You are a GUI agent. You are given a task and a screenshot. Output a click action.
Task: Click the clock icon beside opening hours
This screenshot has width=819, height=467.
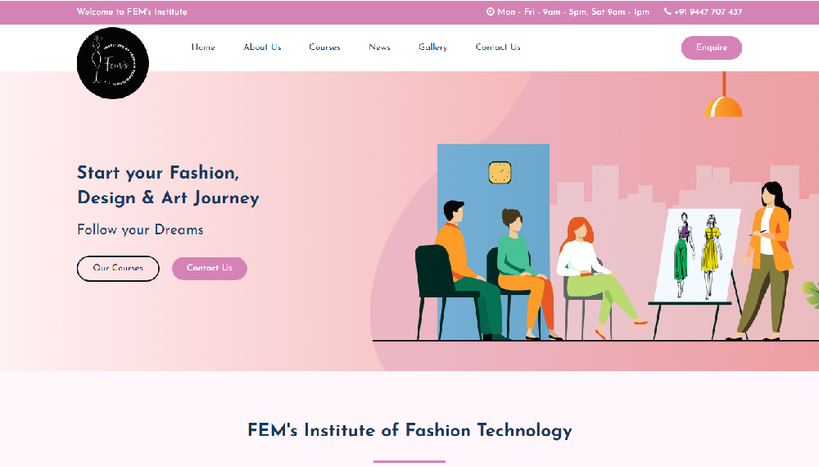[490, 11]
